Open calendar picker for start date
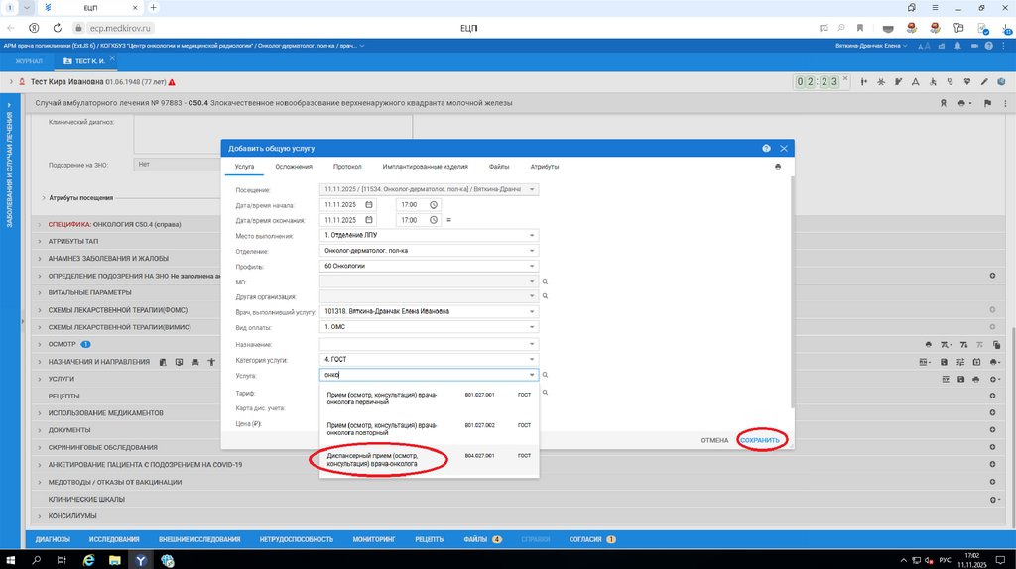The image size is (1016, 569). (x=369, y=204)
